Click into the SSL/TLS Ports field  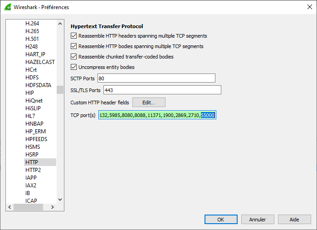[x=162, y=90]
